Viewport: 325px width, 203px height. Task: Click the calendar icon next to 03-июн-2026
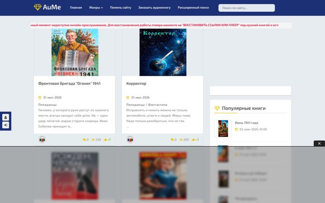(x=236, y=129)
